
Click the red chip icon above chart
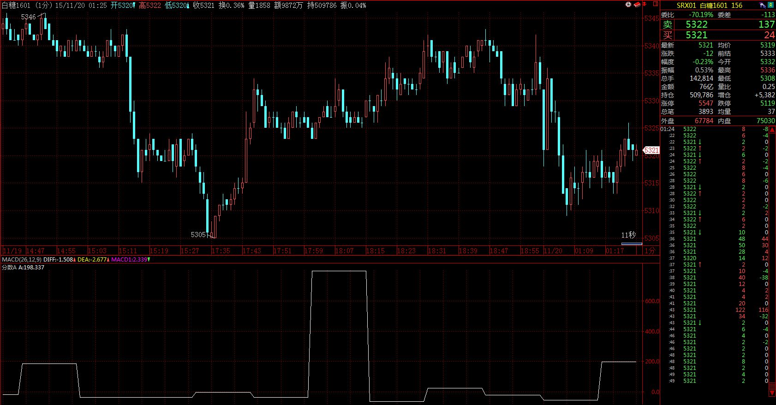[637, 5]
